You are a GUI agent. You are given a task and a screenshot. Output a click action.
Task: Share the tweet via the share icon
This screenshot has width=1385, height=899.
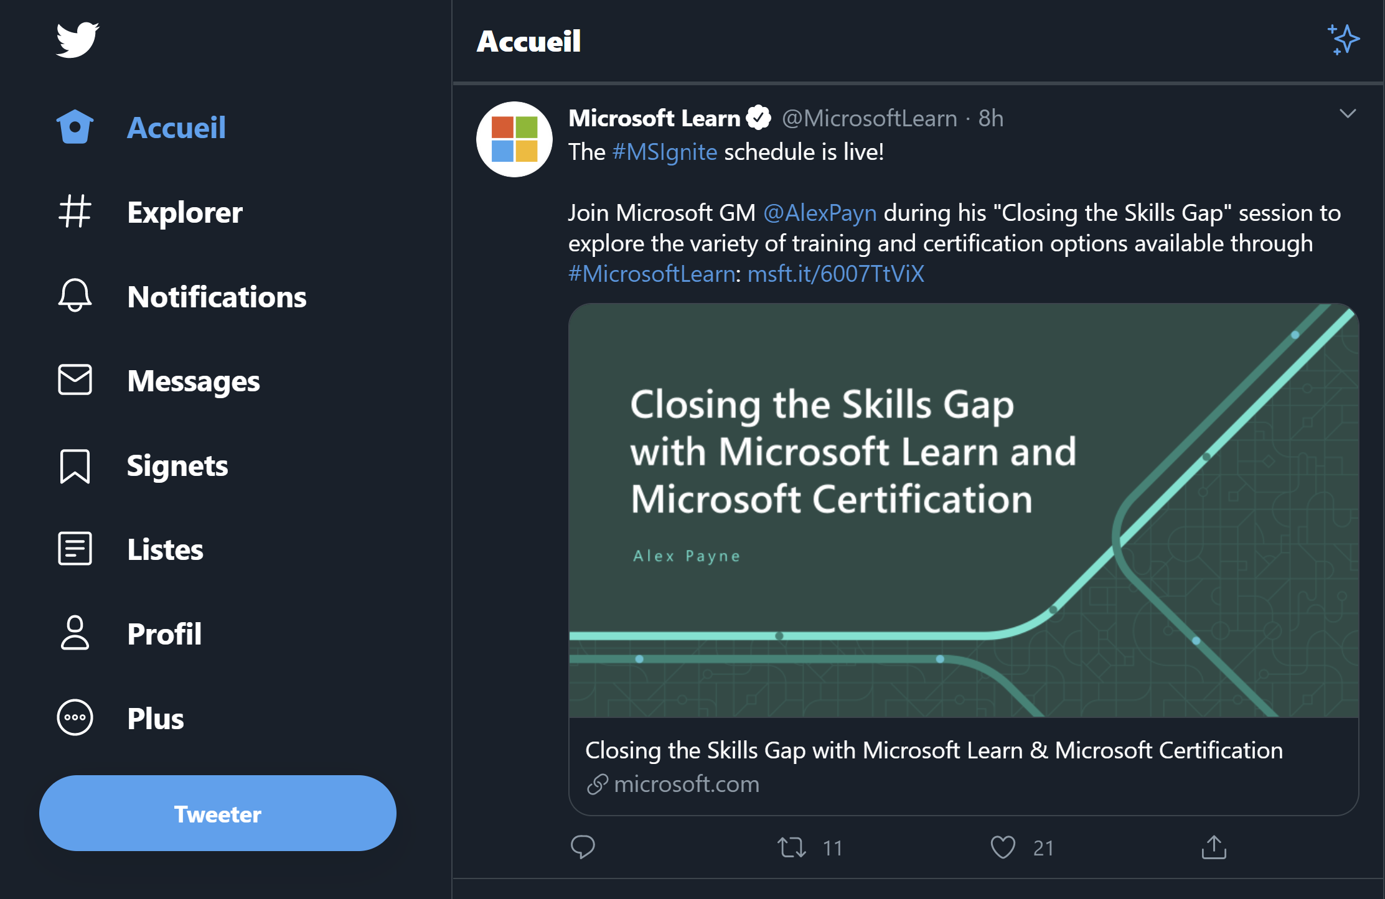[1214, 847]
